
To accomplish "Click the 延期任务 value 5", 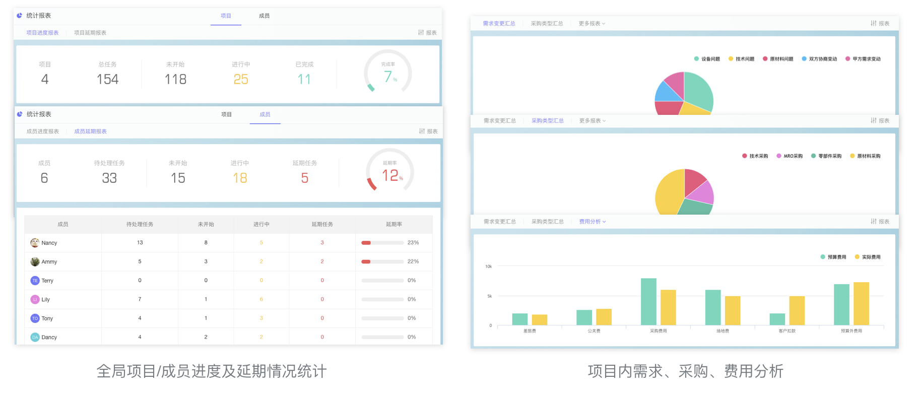I will tap(305, 178).
